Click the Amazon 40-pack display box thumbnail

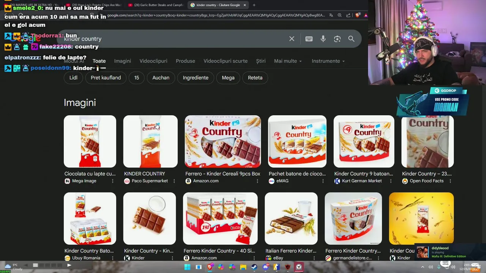pos(220,218)
